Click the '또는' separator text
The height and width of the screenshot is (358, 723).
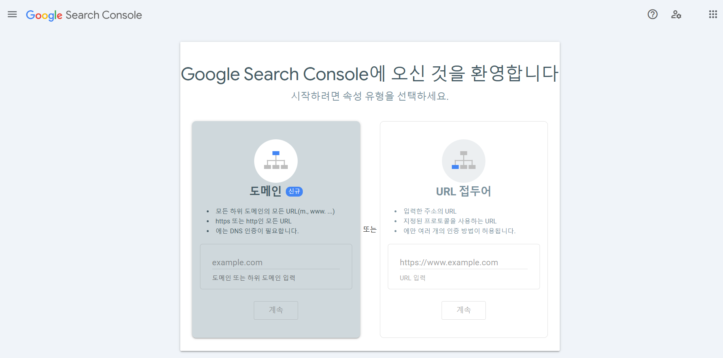coord(370,229)
